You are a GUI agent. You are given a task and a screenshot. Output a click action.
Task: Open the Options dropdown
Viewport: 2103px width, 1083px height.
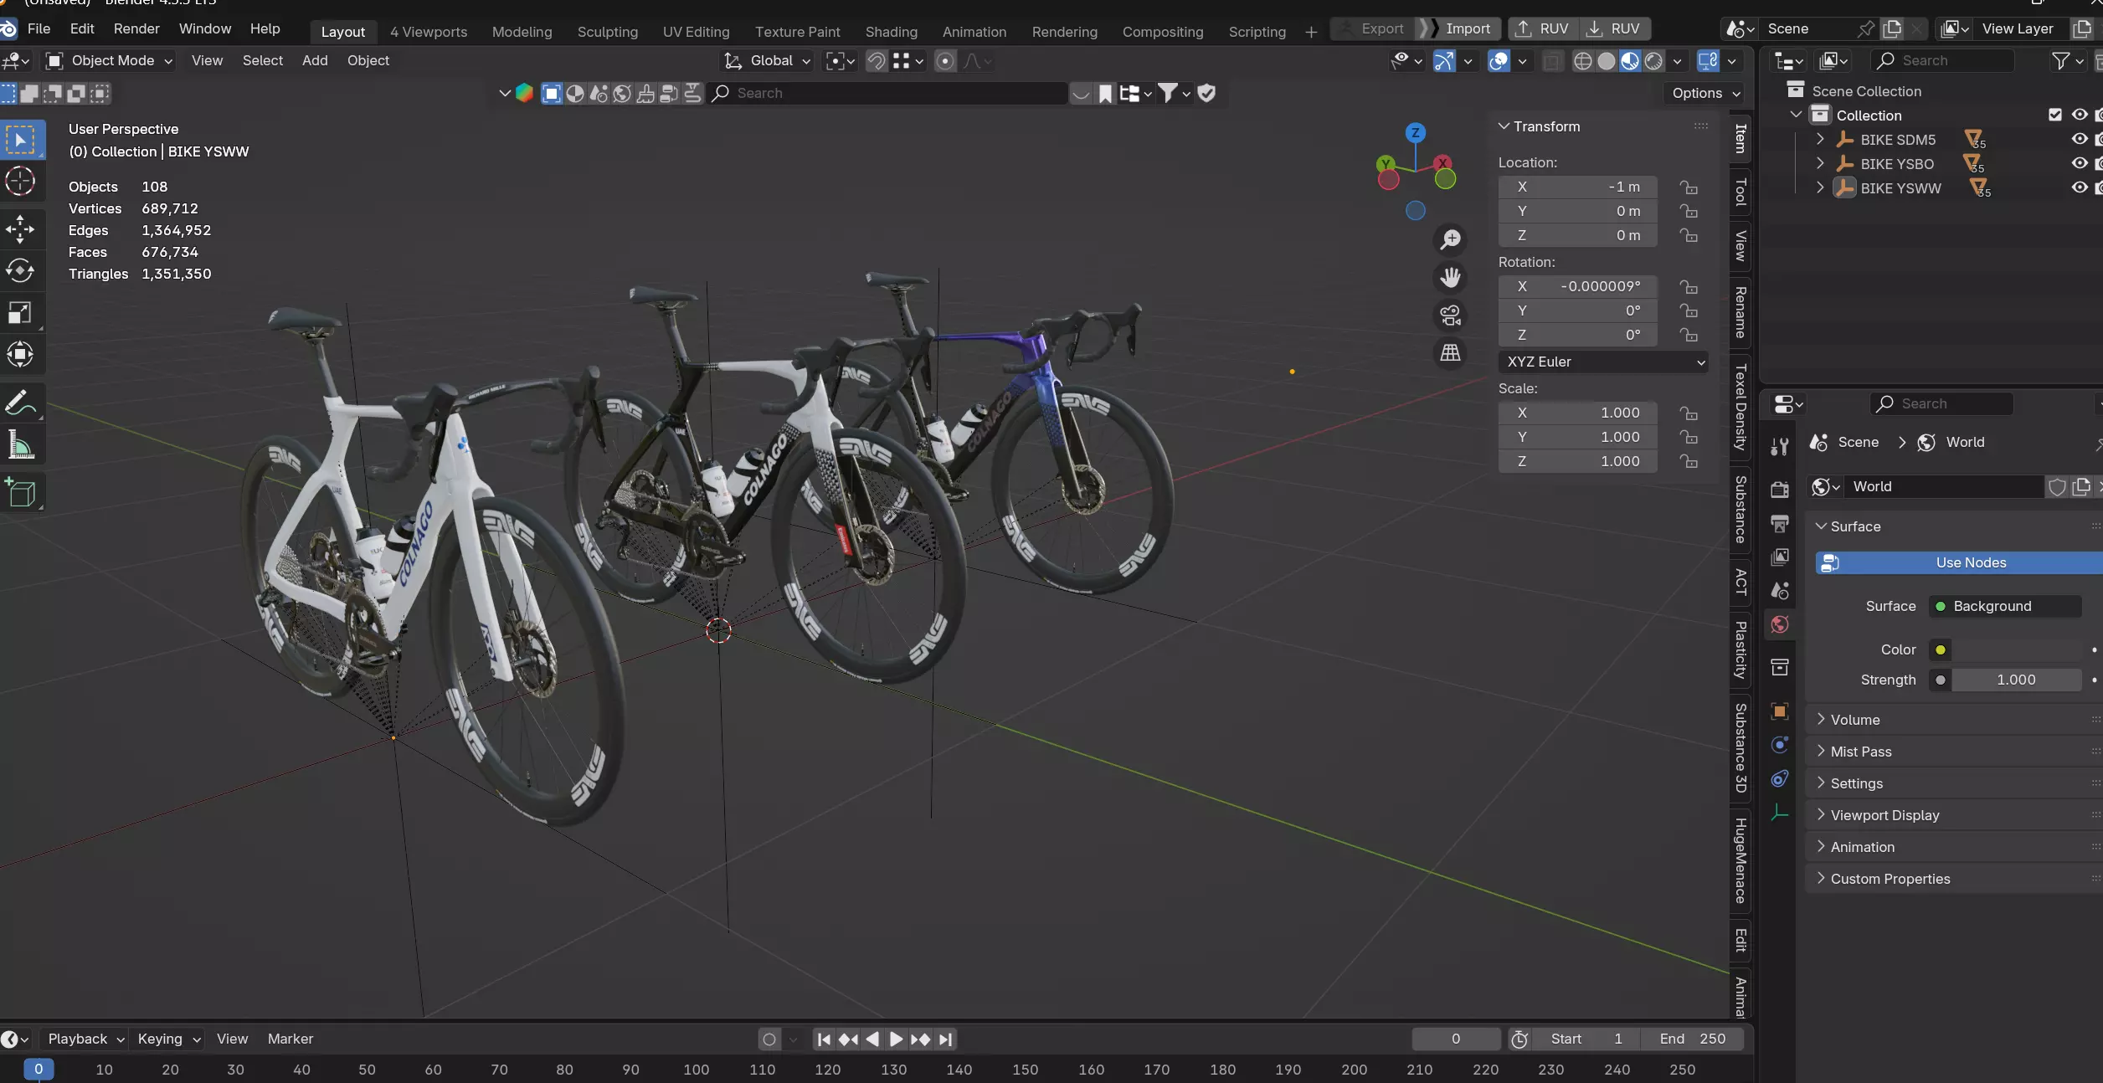[1706, 93]
